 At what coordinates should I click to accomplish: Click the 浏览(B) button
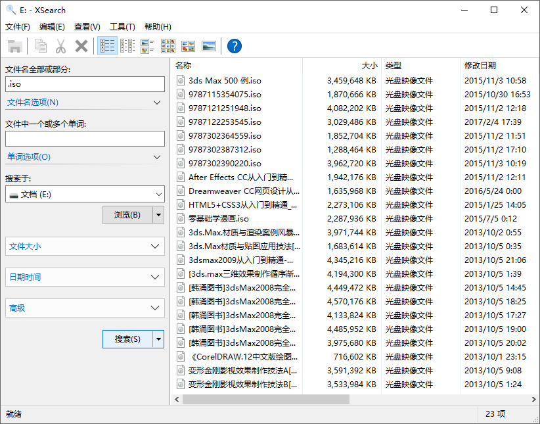click(127, 215)
